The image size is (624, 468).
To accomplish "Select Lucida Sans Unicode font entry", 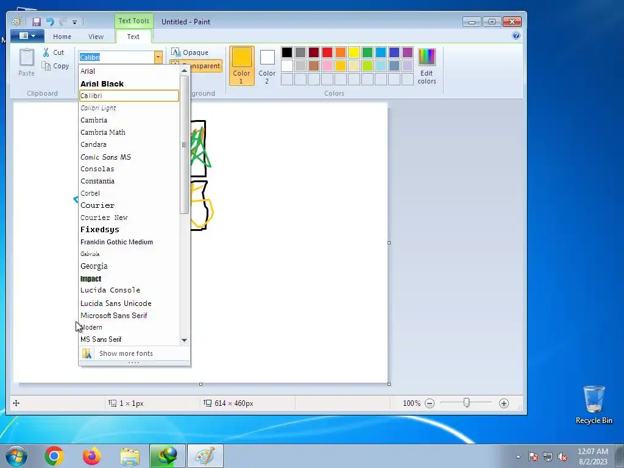I will coord(129,303).
